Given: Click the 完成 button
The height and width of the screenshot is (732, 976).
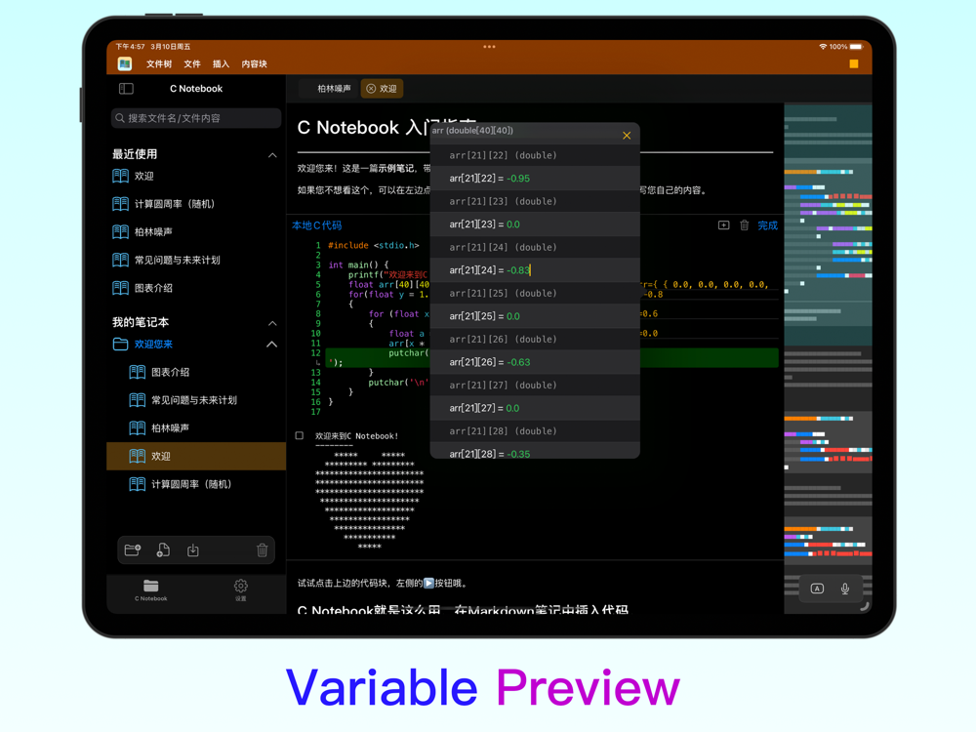Looking at the screenshot, I should tap(767, 225).
